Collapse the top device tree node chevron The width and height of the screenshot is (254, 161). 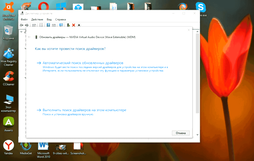click(22, 31)
